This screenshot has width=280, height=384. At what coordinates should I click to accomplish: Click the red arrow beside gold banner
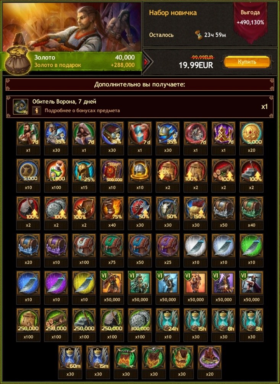146,62
